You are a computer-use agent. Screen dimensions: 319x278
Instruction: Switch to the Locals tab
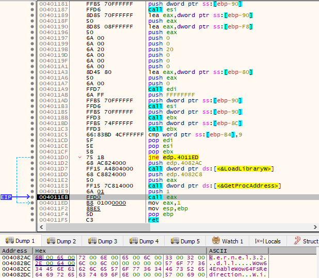(268, 241)
